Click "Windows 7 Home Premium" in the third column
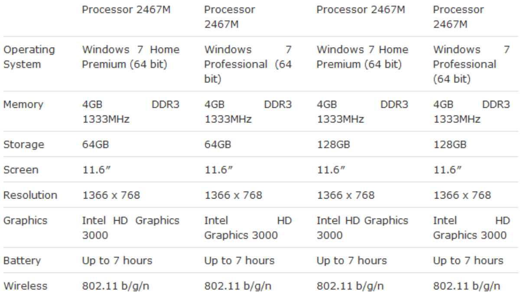 tap(362, 57)
